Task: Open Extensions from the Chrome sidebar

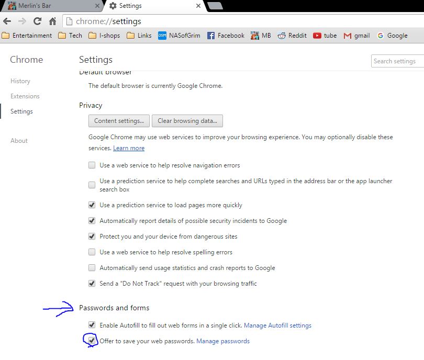Action: [x=25, y=96]
